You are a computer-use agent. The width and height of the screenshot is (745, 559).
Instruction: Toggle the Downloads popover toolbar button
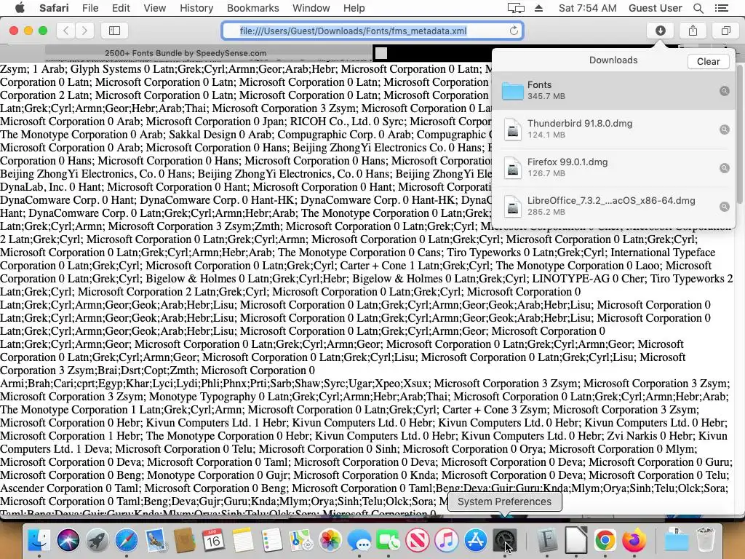(661, 31)
